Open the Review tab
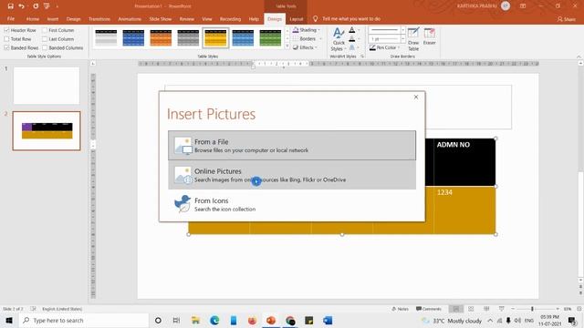 point(186,18)
